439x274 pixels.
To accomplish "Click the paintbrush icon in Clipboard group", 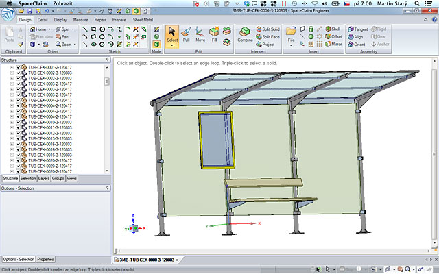I will point(21,44).
